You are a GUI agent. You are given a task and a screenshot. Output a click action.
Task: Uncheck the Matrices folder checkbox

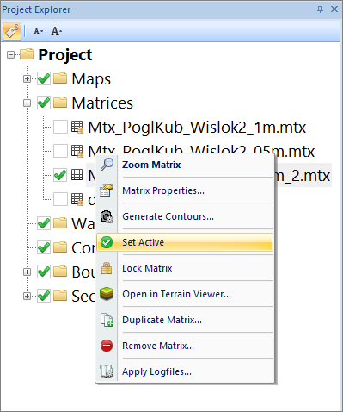click(x=44, y=103)
